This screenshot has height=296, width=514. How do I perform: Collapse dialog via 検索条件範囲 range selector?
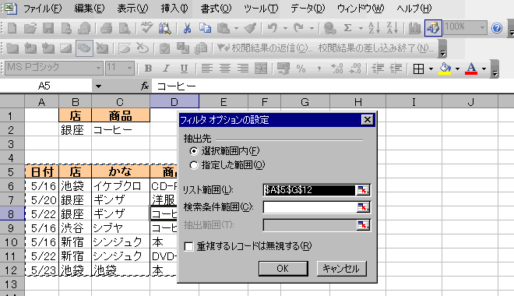coord(363,207)
